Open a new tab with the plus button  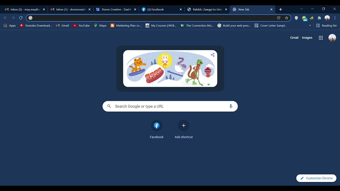280,9
